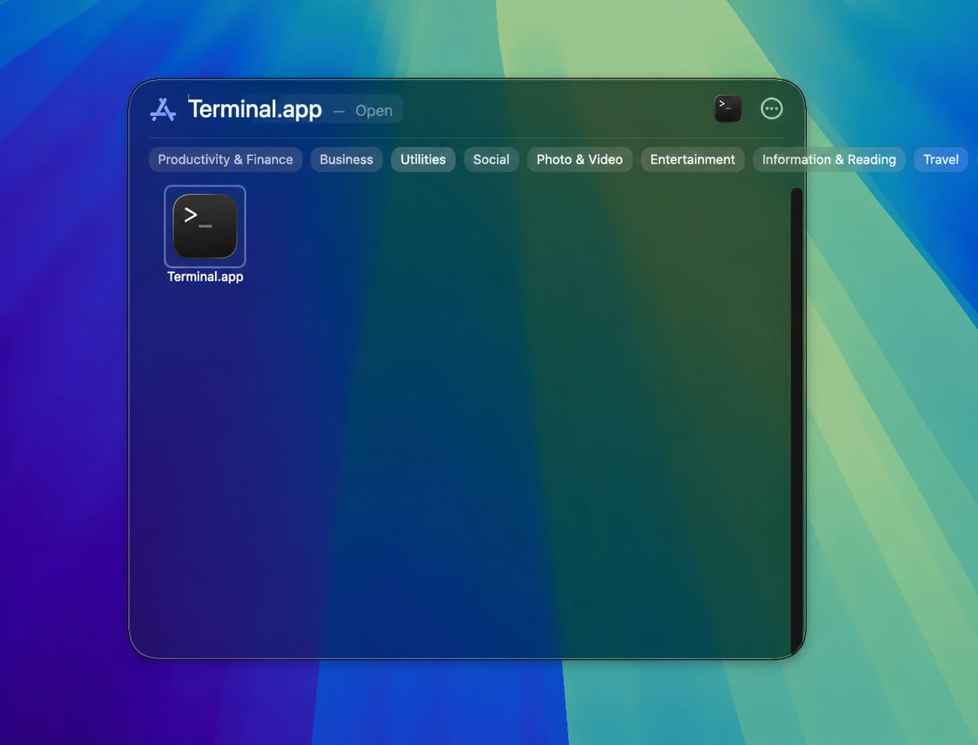Click the App Store icon beside search field
The width and height of the screenshot is (978, 745).
(163, 110)
